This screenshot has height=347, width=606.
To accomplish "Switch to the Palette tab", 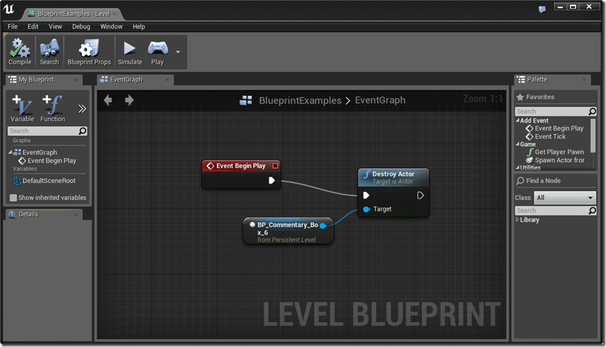I will coord(537,80).
